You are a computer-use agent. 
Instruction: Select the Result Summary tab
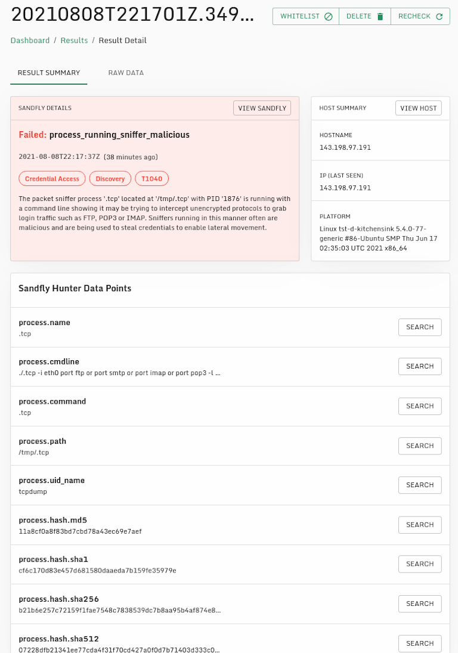click(x=49, y=73)
